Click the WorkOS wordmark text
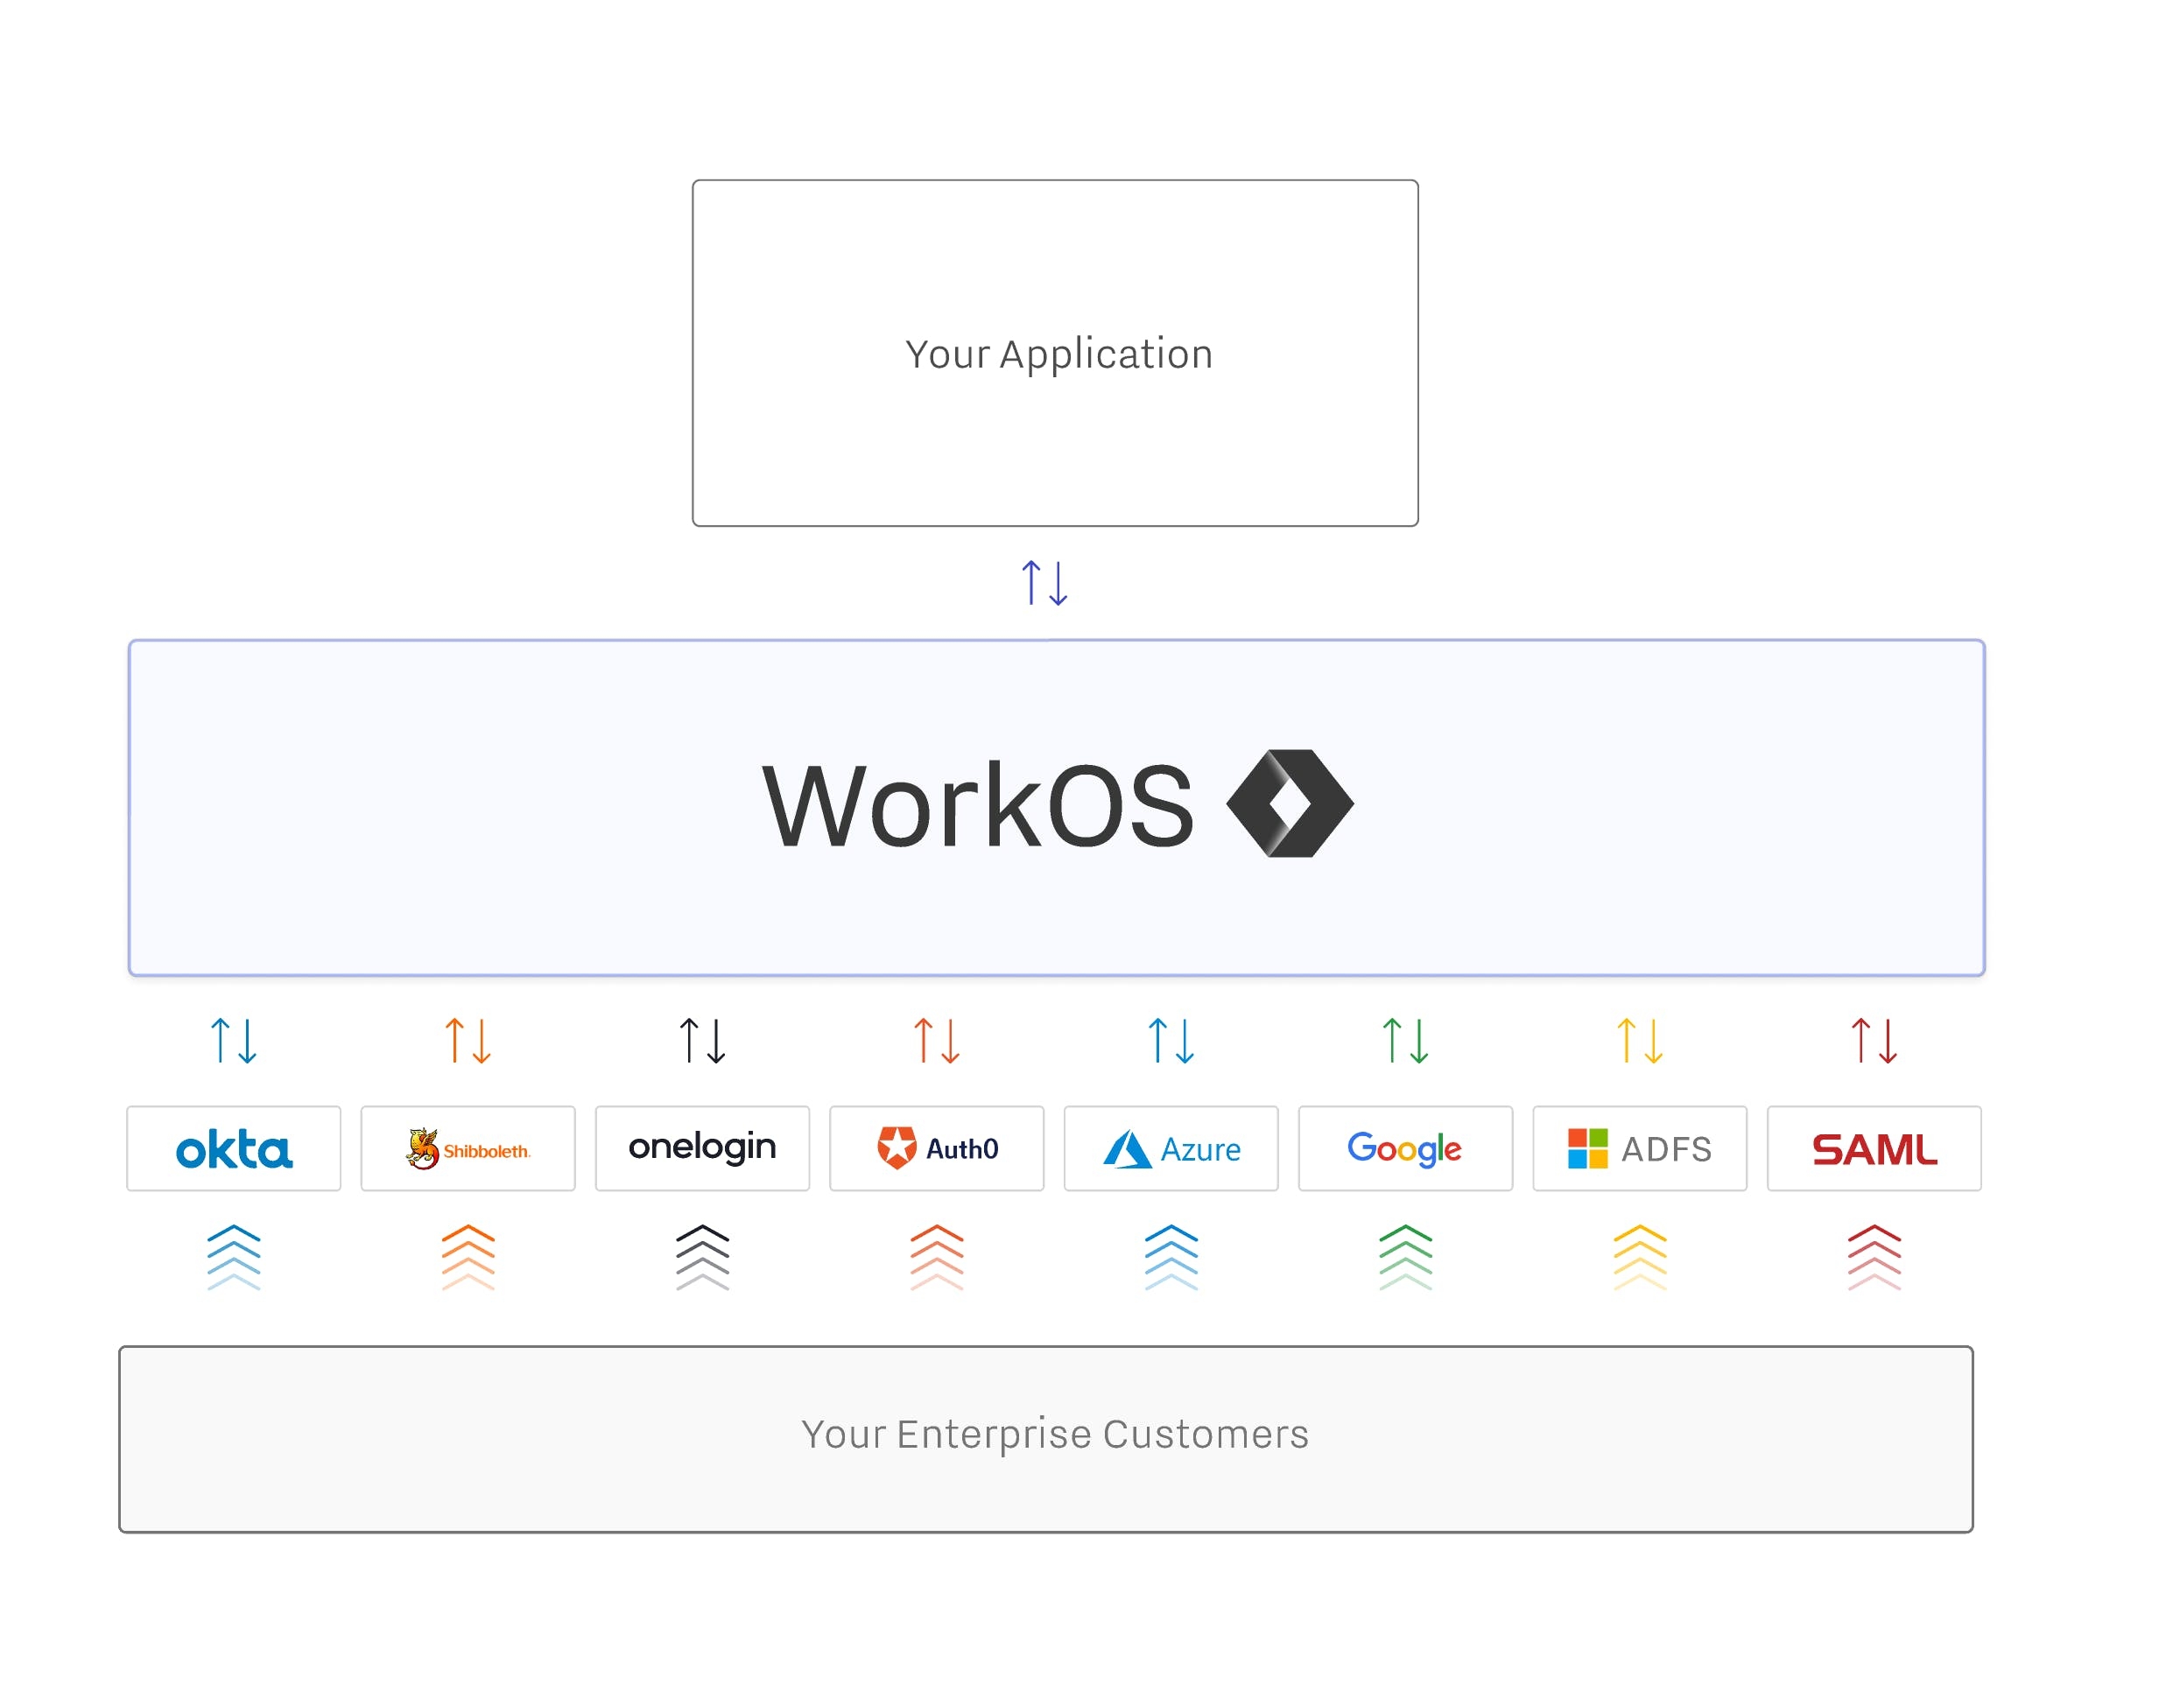 (978, 806)
